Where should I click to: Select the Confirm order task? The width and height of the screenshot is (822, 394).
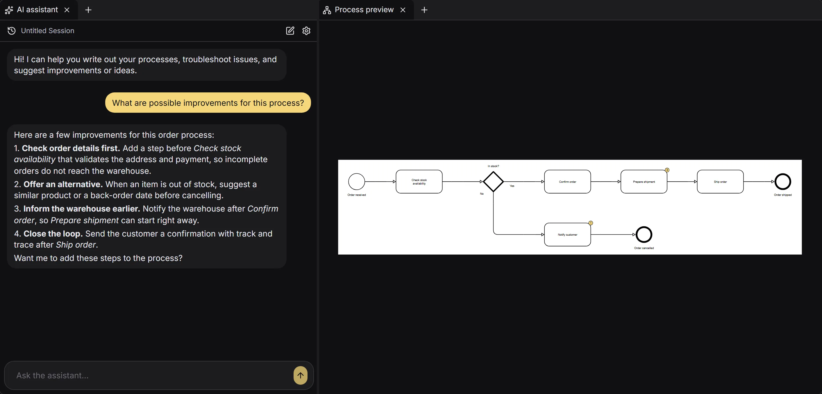pyautogui.click(x=567, y=182)
